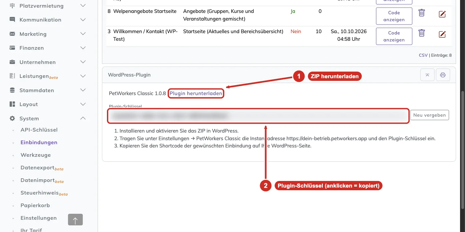Viewport: 465px width, 232px height.
Task: Open the Papierkorb menu item
Action: (x=35, y=205)
